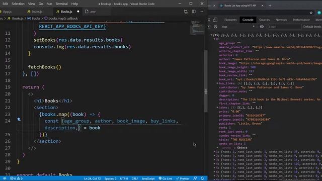
Task: Open the Default levels dropdown
Action: point(312,27)
